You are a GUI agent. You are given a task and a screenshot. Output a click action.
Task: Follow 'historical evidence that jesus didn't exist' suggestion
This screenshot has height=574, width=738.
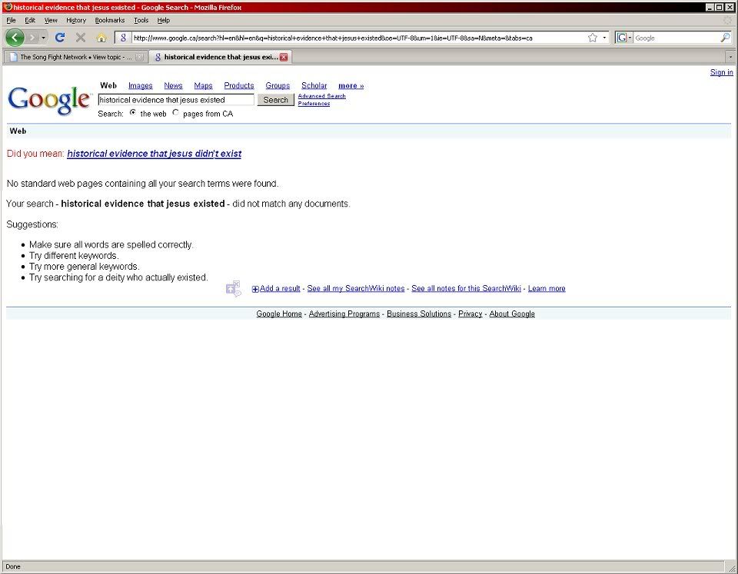pos(154,154)
